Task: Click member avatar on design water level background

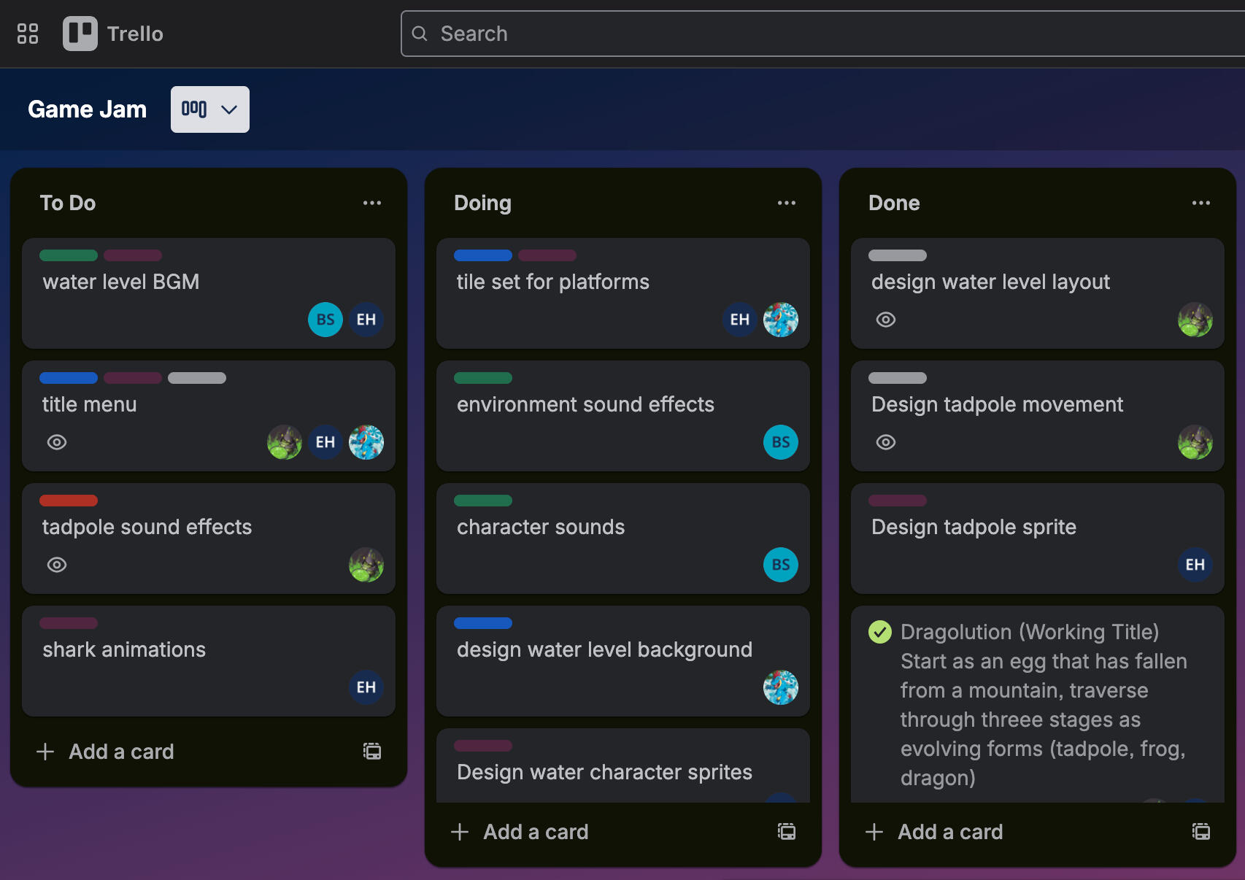Action: (781, 687)
